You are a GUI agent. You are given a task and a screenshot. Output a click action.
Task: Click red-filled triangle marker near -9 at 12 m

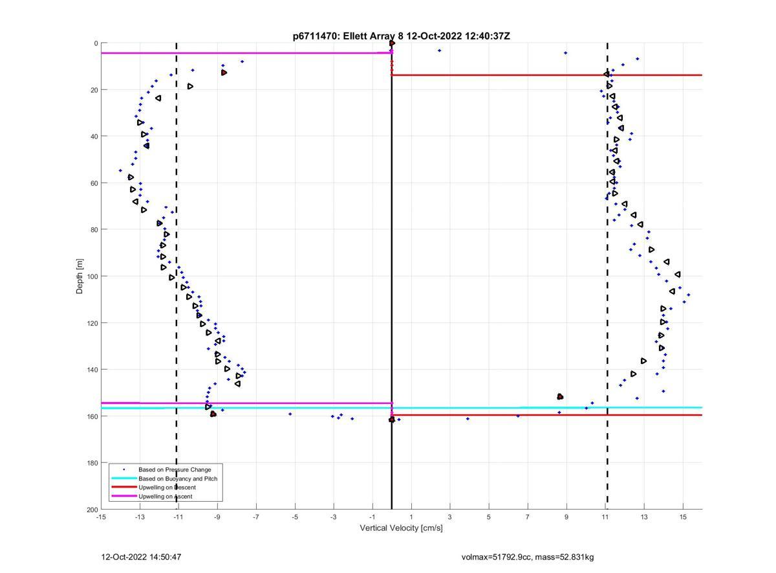[x=224, y=73]
